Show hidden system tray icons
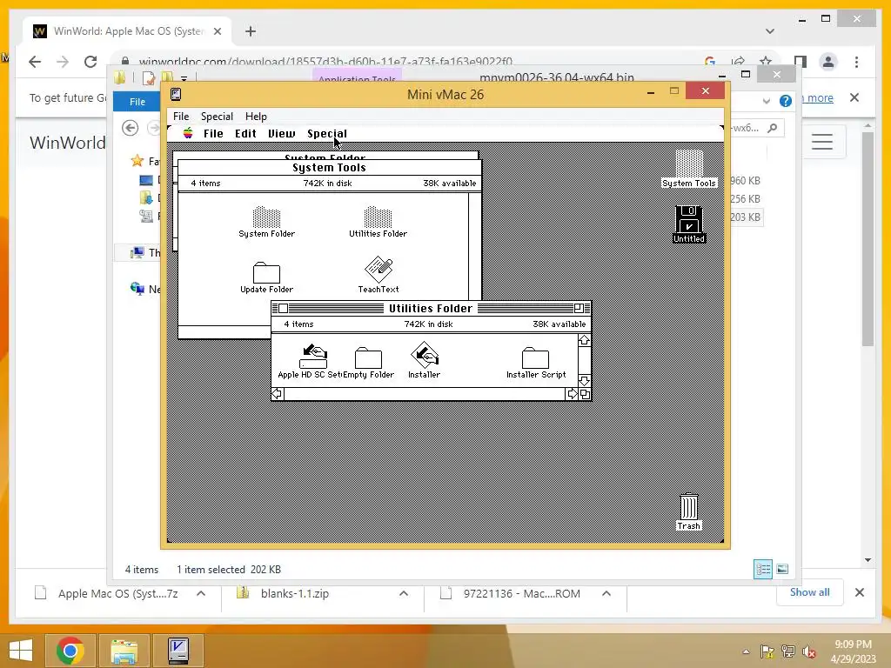This screenshot has width=891, height=668. 746,652
